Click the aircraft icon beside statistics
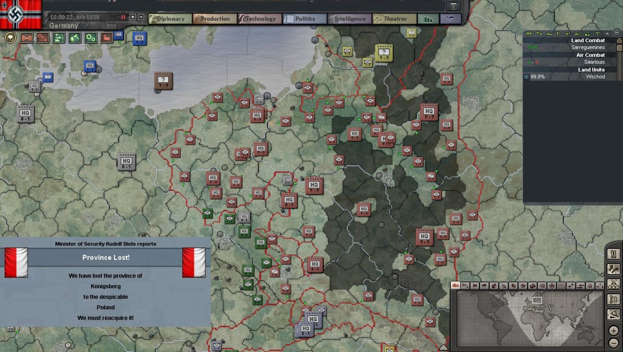Screen dimensions: 623x352 pos(450,19)
